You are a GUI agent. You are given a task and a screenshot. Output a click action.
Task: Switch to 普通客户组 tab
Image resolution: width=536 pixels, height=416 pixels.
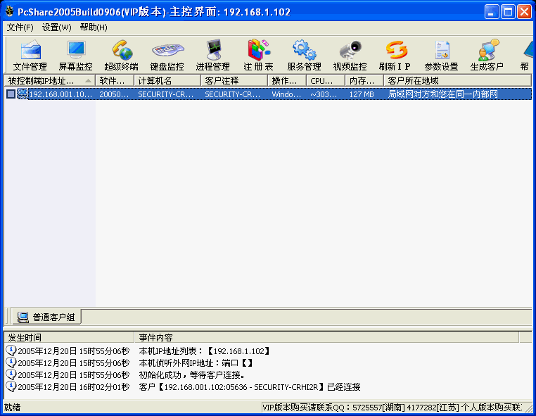coord(46,317)
